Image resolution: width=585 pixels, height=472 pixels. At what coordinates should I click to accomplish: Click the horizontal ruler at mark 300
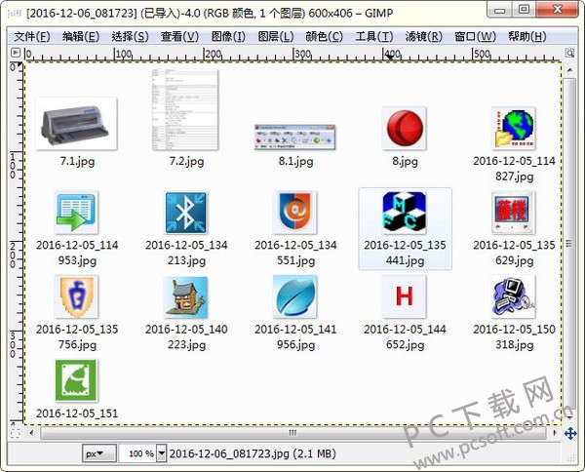(x=294, y=55)
